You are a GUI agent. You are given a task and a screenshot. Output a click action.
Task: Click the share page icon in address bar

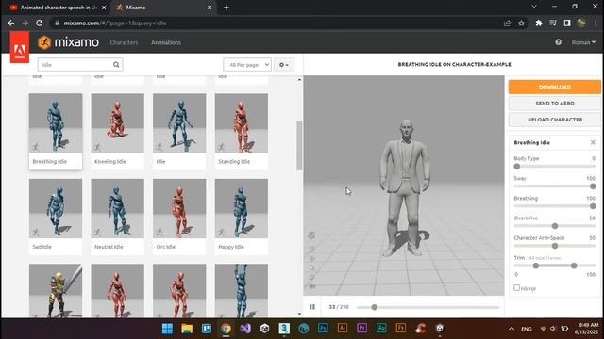pyautogui.click(x=507, y=23)
